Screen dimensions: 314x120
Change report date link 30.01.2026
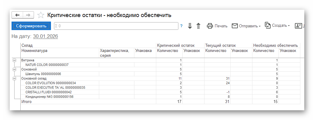pos(46,36)
